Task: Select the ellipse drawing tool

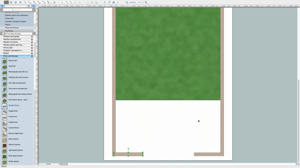Action: pos(16,2)
